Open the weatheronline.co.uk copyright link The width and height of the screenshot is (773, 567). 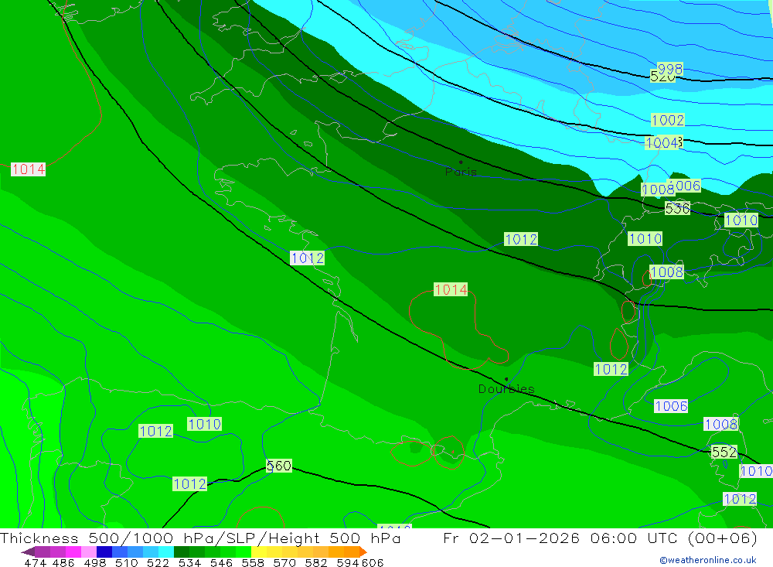tap(708, 560)
